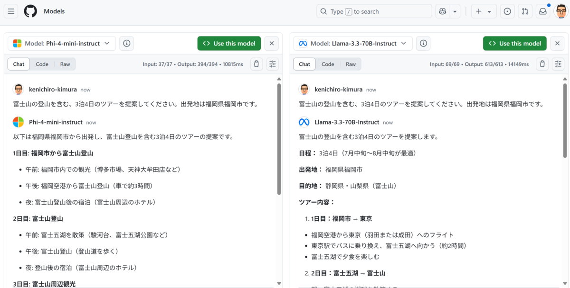Click the Llama chat vertical scrollbar
Screen dimensions: 570x288
point(565,121)
